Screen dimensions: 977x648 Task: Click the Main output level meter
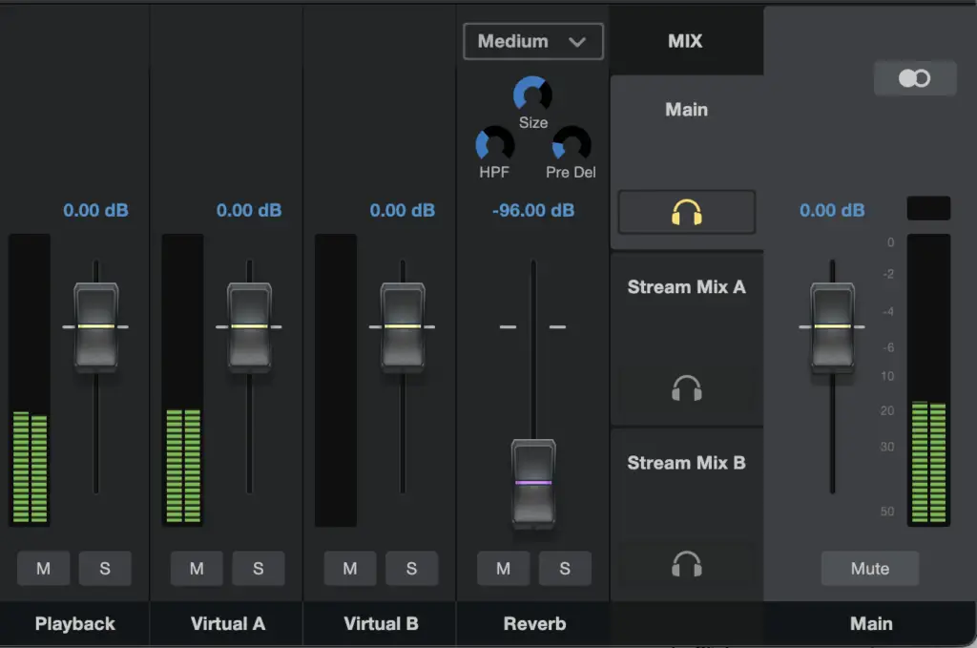[x=928, y=380]
